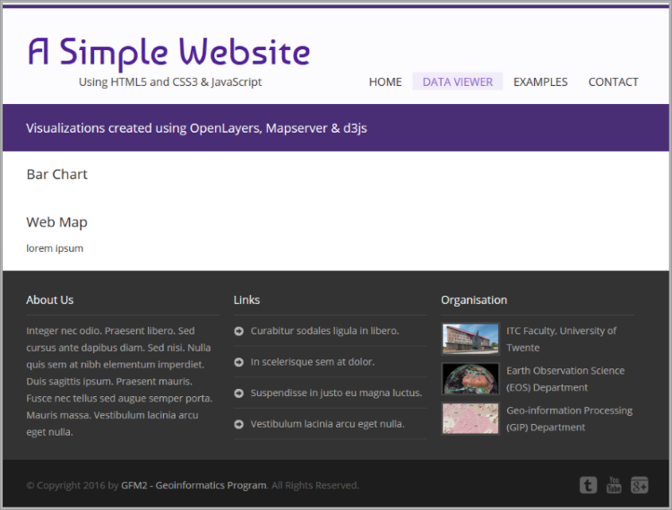Follow the Geo-information Processing Department link

(x=569, y=419)
